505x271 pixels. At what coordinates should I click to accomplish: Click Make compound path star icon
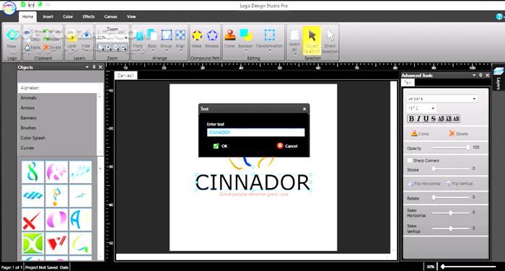tap(197, 35)
